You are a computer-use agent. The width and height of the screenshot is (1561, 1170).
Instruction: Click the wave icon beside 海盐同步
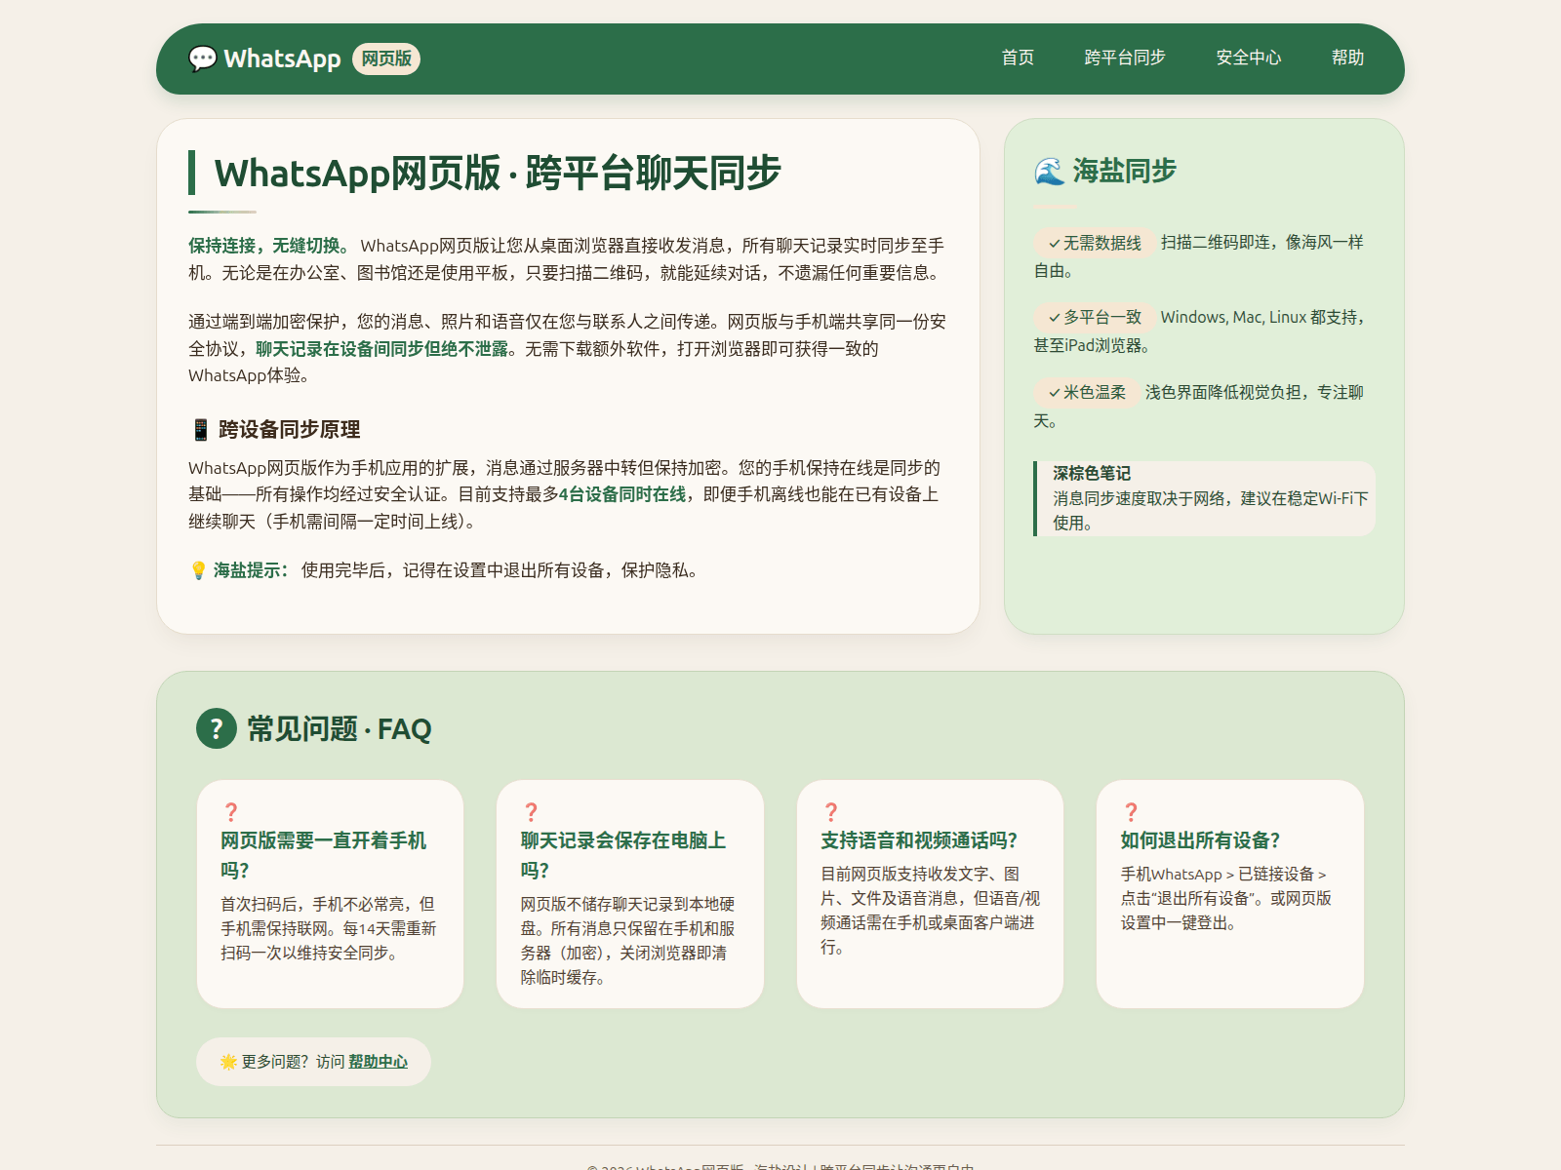click(1049, 172)
